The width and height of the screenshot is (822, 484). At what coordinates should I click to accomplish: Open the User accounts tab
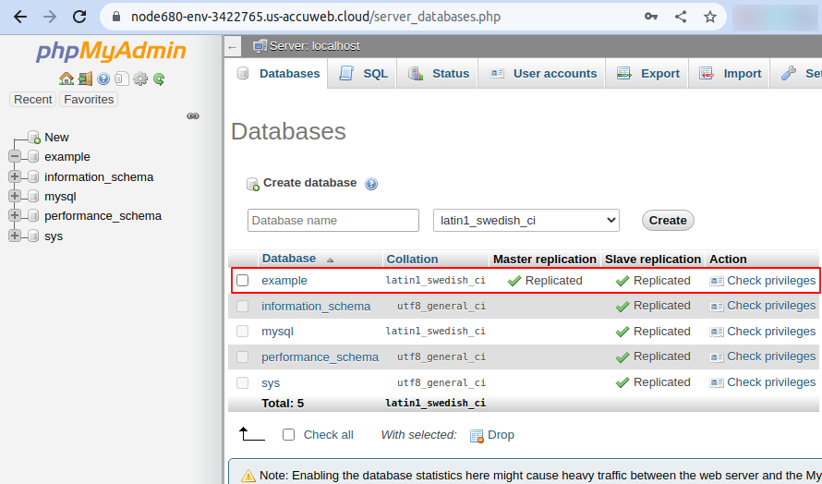coord(544,74)
